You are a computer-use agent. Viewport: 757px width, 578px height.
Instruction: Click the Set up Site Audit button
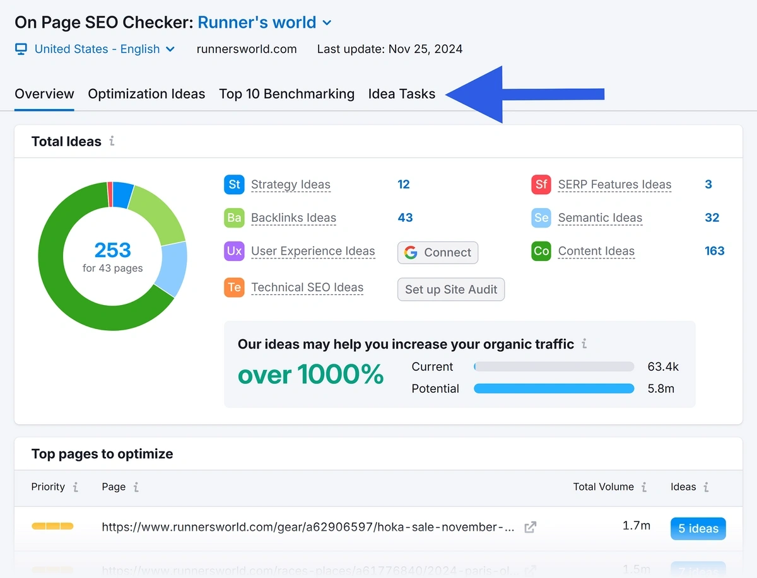(451, 289)
